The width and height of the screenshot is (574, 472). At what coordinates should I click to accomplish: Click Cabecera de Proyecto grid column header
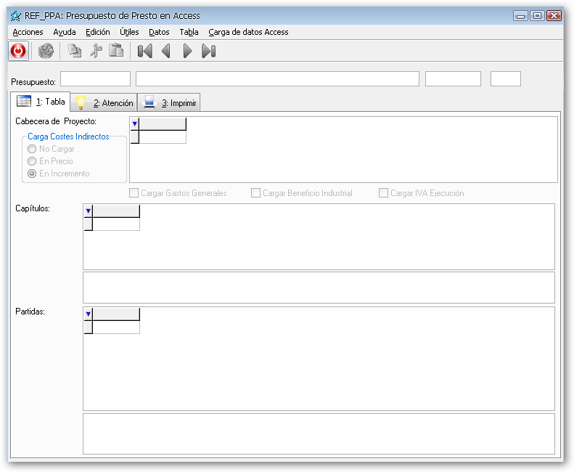coord(163,124)
